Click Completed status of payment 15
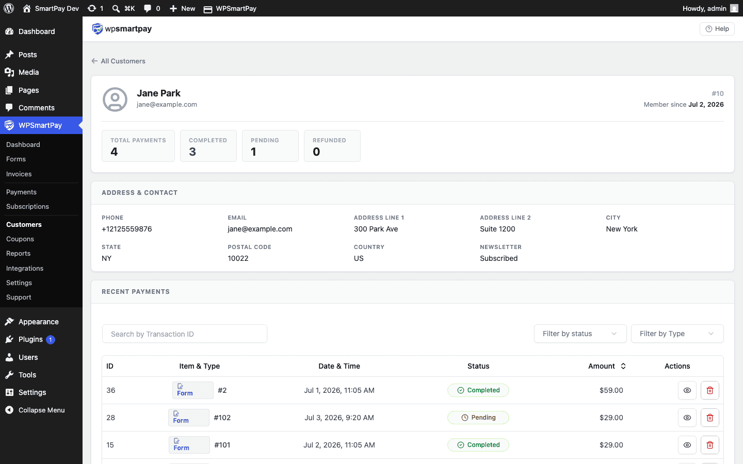Screen dimensions: 743x464 point(478,445)
